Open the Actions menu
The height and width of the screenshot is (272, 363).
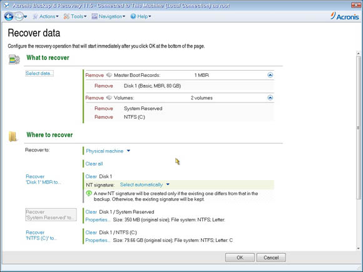45,16
